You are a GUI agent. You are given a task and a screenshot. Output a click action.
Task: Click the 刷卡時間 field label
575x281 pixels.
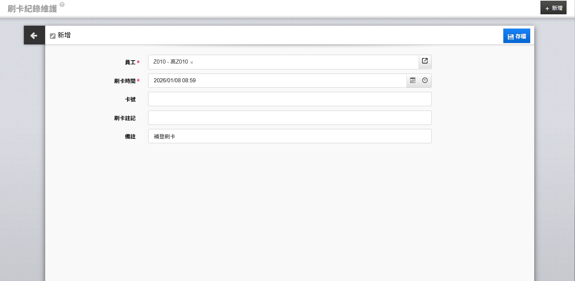click(125, 81)
